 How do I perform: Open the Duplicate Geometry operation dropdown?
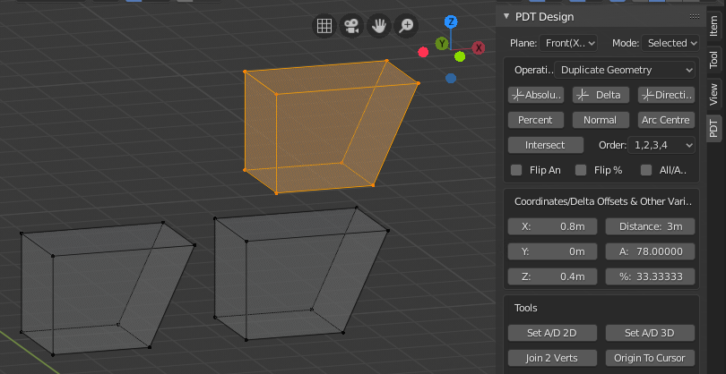pos(626,69)
